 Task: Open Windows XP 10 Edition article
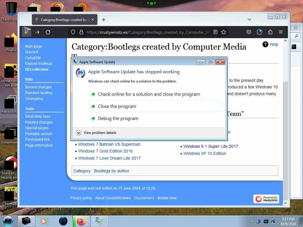coord(205,153)
